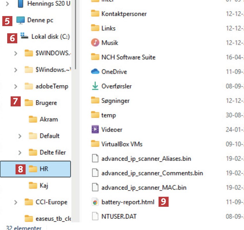
Task: Open the Brugere folder in sidebar
Action: pyautogui.click(x=46, y=103)
